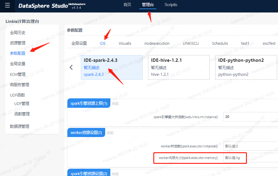Click the wds.linkis.rm.instance input field
The image size is (278, 176).
[250, 117]
